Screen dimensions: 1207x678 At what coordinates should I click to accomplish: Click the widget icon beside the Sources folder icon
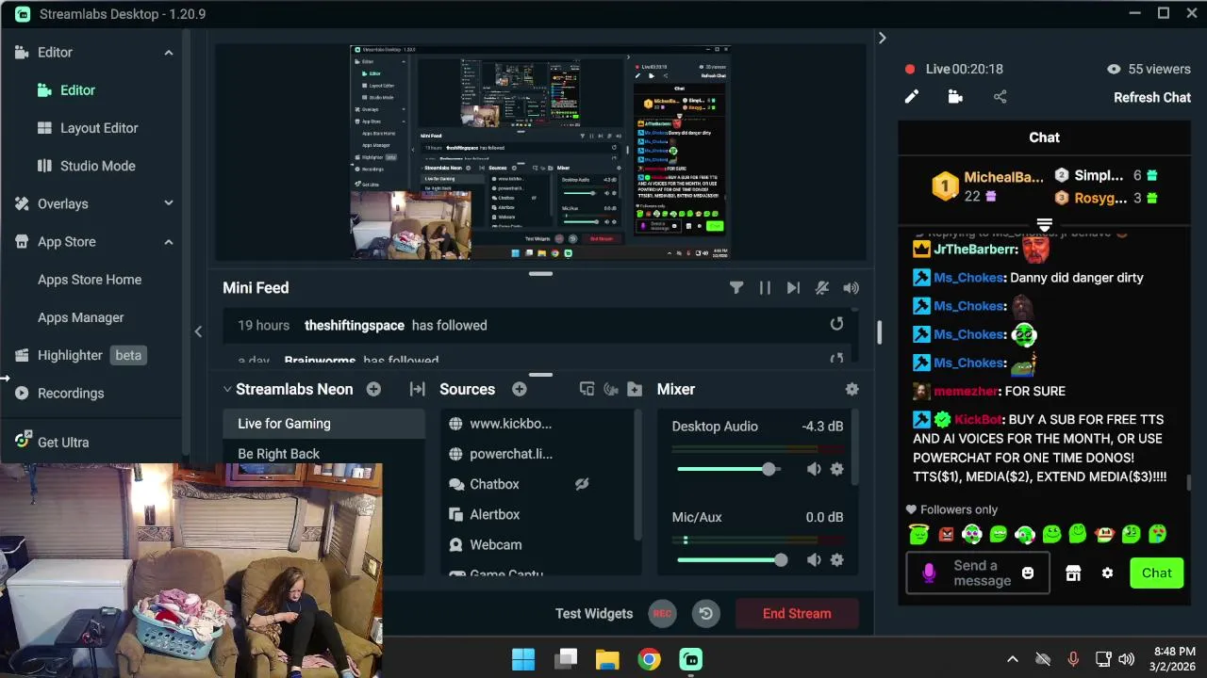tap(611, 389)
